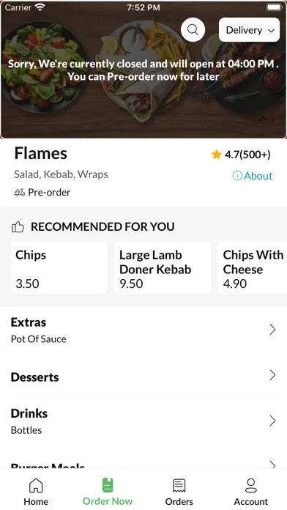The height and width of the screenshot is (510, 287).
Task: Tap the yellow rating star icon
Action: [x=216, y=155]
